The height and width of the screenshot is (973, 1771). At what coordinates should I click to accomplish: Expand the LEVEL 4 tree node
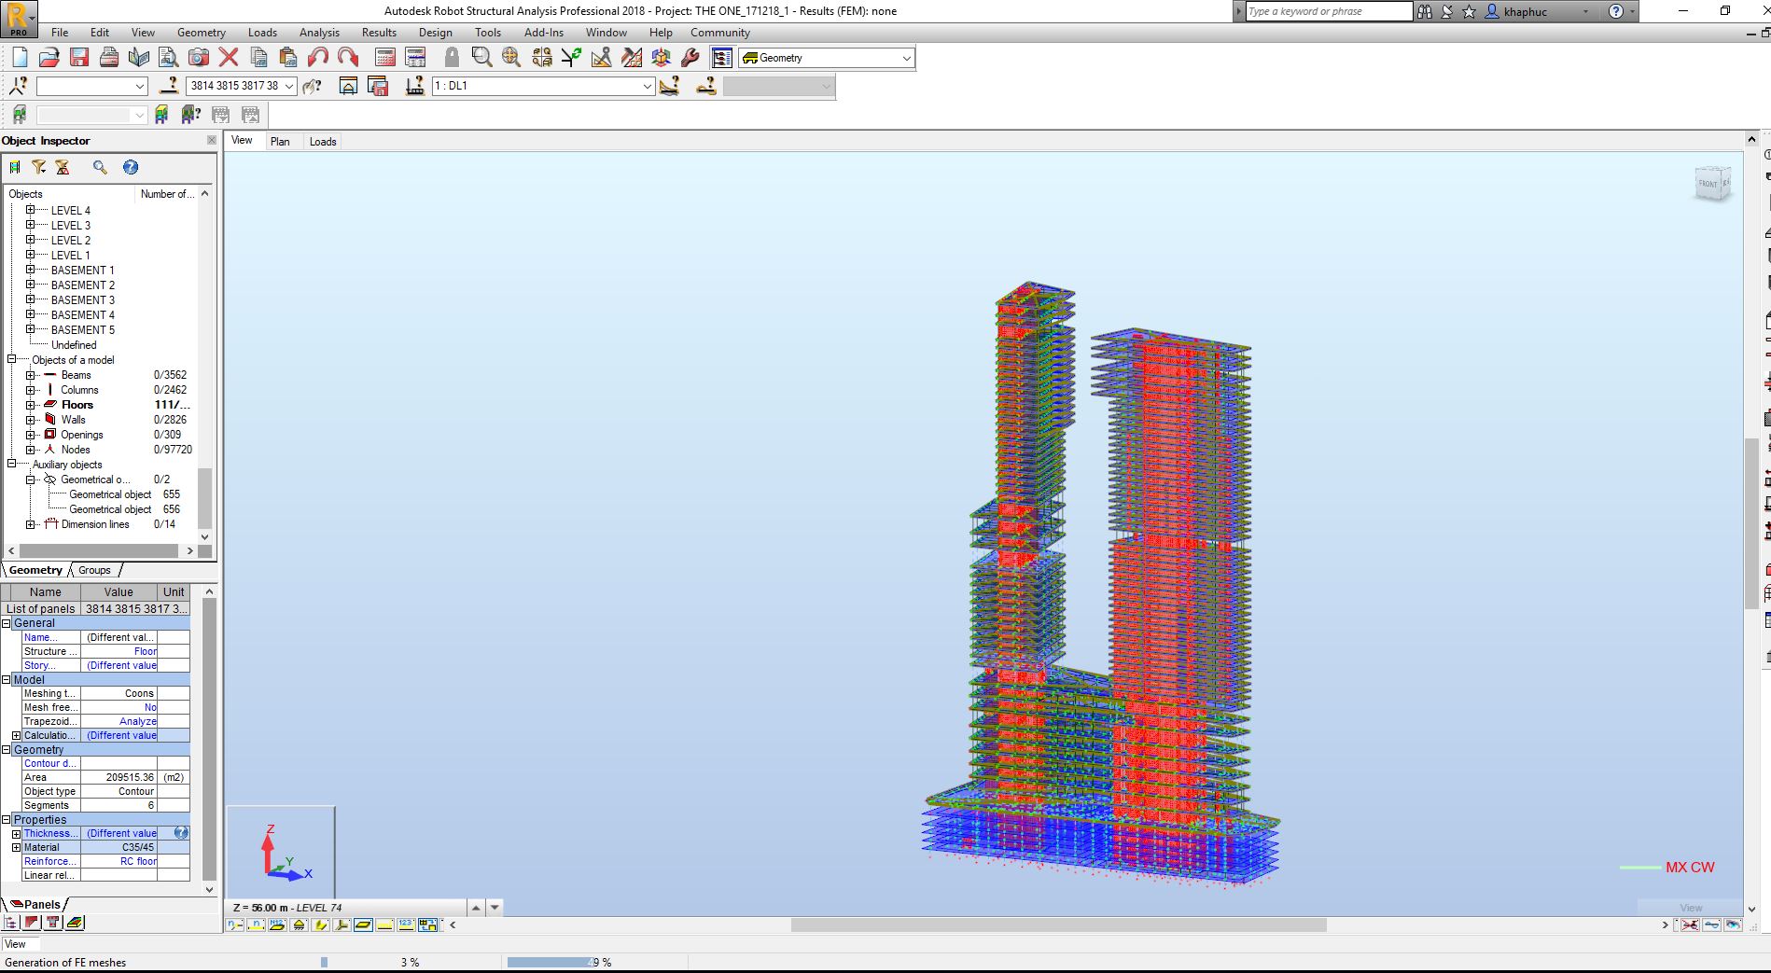click(32, 210)
